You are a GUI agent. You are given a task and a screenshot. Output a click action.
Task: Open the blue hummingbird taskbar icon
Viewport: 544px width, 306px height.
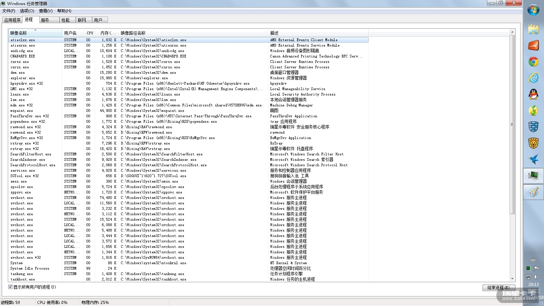[533, 159]
